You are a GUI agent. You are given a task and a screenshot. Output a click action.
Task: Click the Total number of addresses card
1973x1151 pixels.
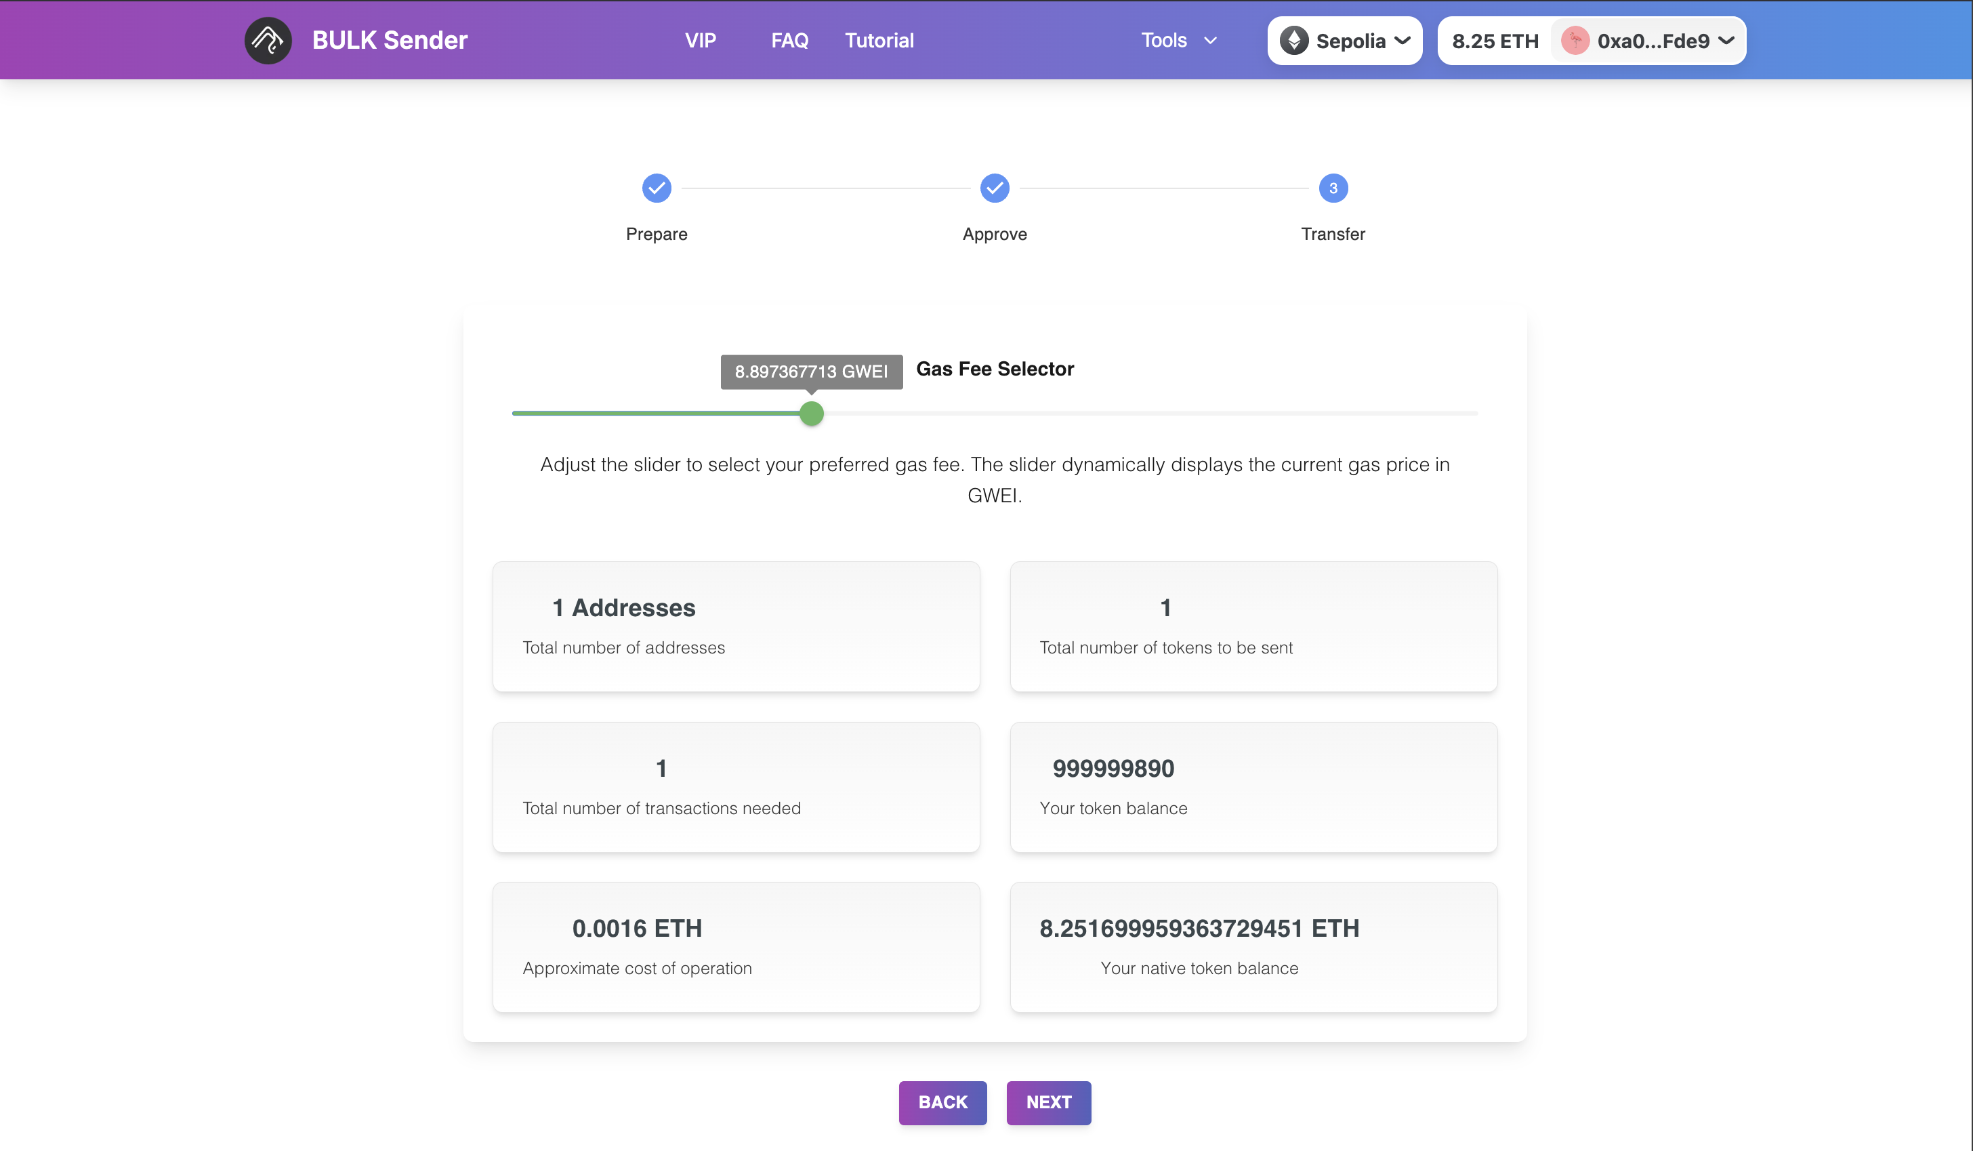(x=735, y=626)
